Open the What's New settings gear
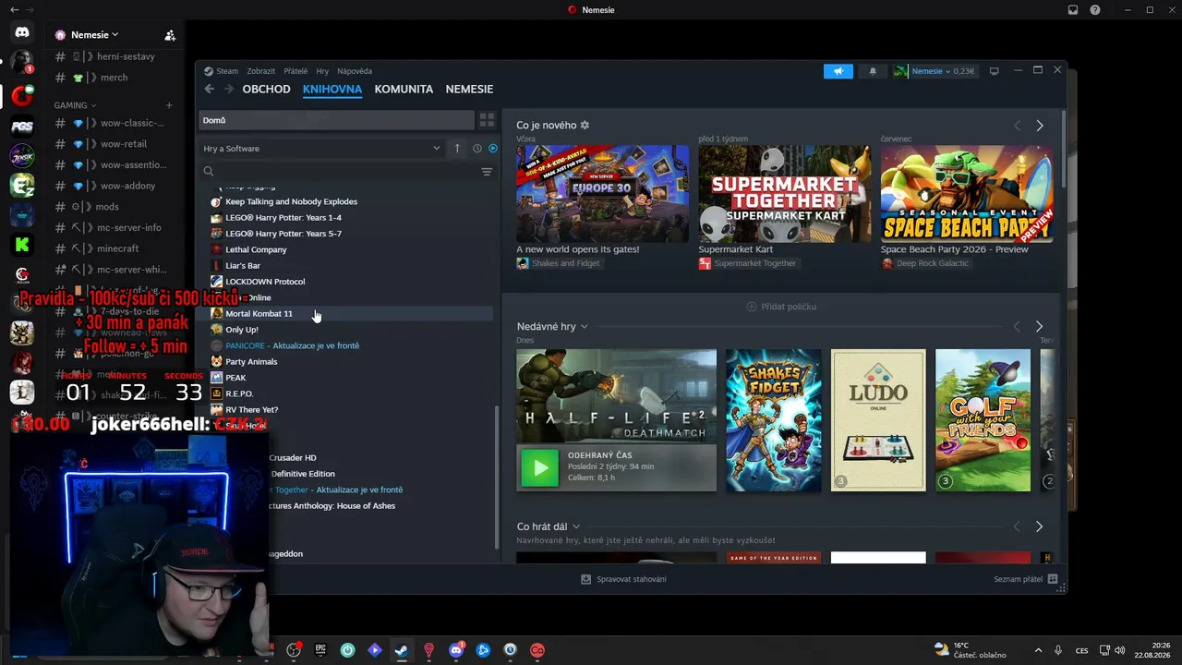1182x665 pixels. [x=585, y=126]
